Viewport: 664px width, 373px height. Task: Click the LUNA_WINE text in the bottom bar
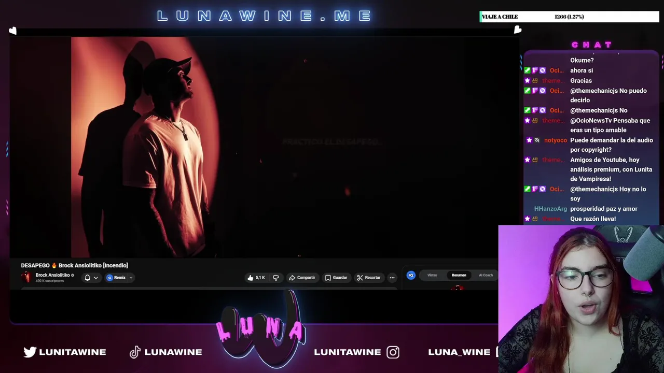(459, 352)
